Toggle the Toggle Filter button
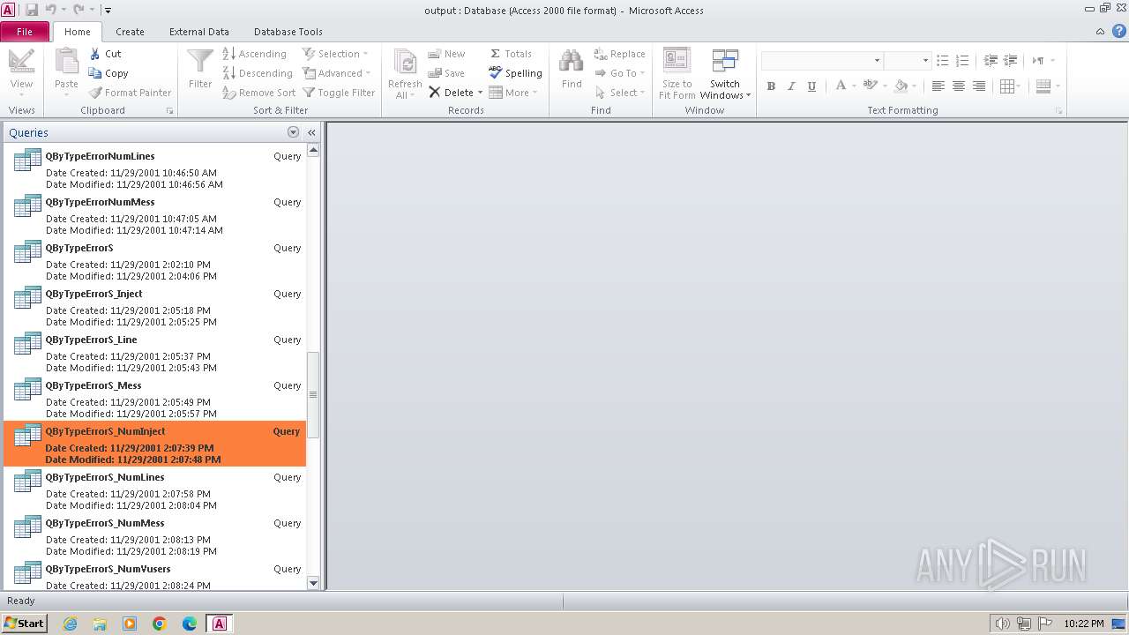This screenshot has width=1129, height=635. [x=339, y=93]
